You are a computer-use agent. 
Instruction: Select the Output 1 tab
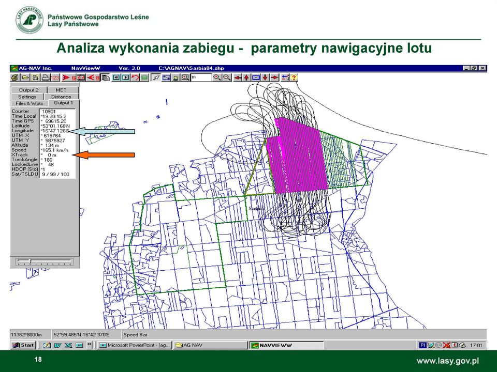pyautogui.click(x=63, y=103)
